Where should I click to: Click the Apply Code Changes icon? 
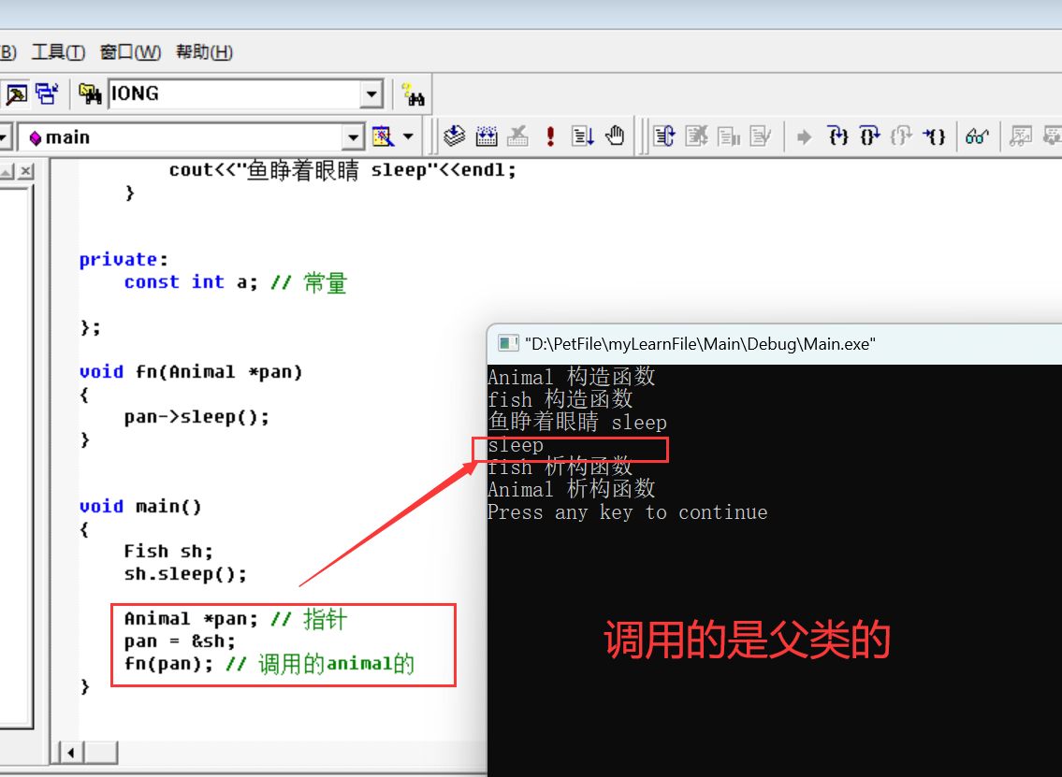click(761, 137)
